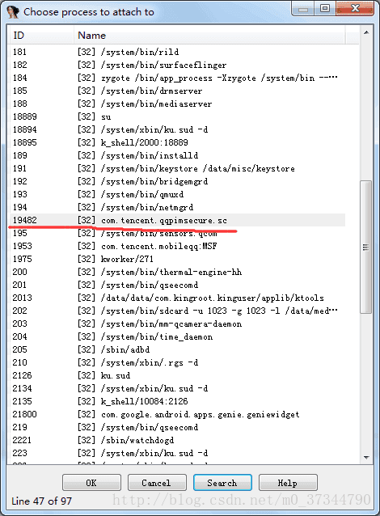The width and height of the screenshot is (380, 516).
Task: Select process 204 time_daemon
Action: click(177, 336)
